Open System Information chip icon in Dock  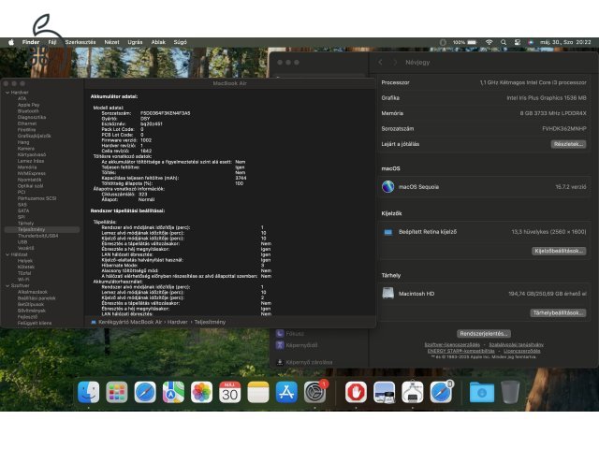click(412, 392)
